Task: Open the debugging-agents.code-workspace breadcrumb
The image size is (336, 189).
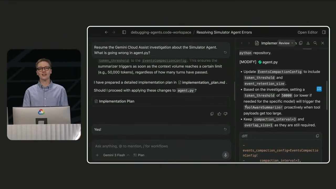Action: tap(161, 32)
